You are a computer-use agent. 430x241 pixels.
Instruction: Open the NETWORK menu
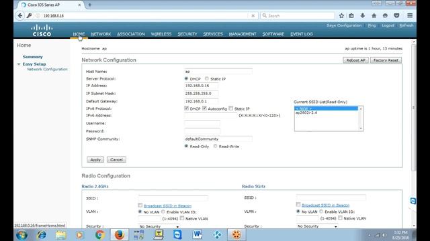click(101, 34)
